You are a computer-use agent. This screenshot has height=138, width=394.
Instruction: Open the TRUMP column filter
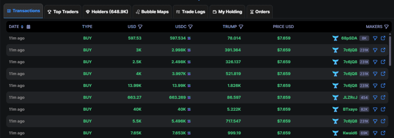pos(241,27)
